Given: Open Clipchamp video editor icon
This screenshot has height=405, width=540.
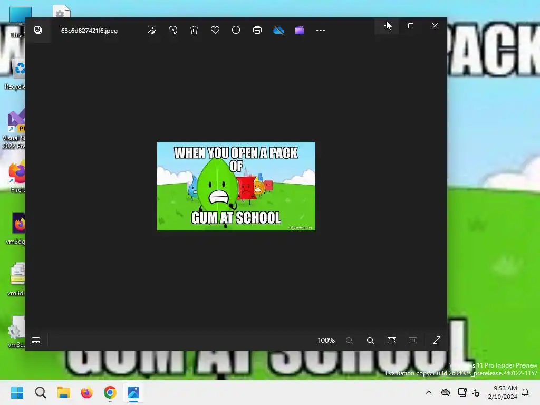Looking at the screenshot, I should pos(300,30).
